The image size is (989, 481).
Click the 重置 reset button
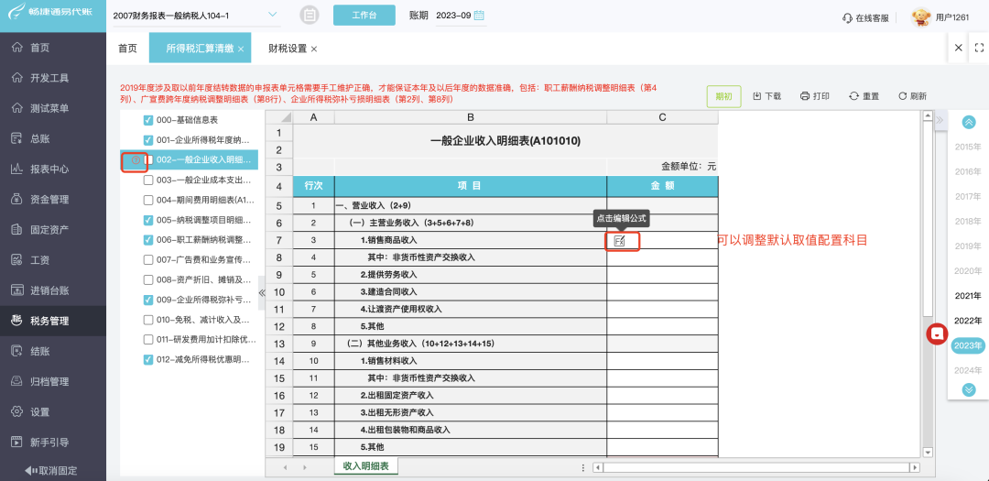(x=864, y=96)
